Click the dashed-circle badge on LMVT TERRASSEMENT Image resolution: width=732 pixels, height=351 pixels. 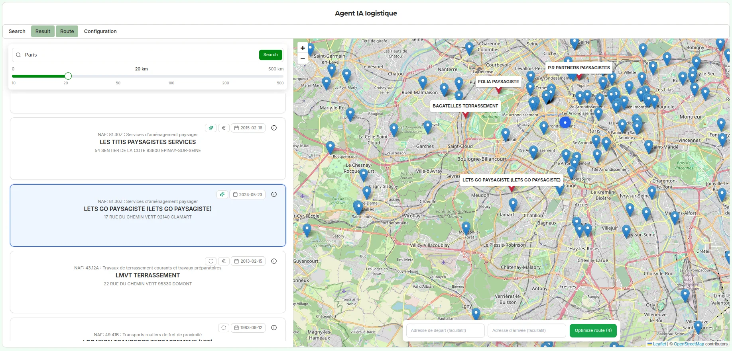211,261
